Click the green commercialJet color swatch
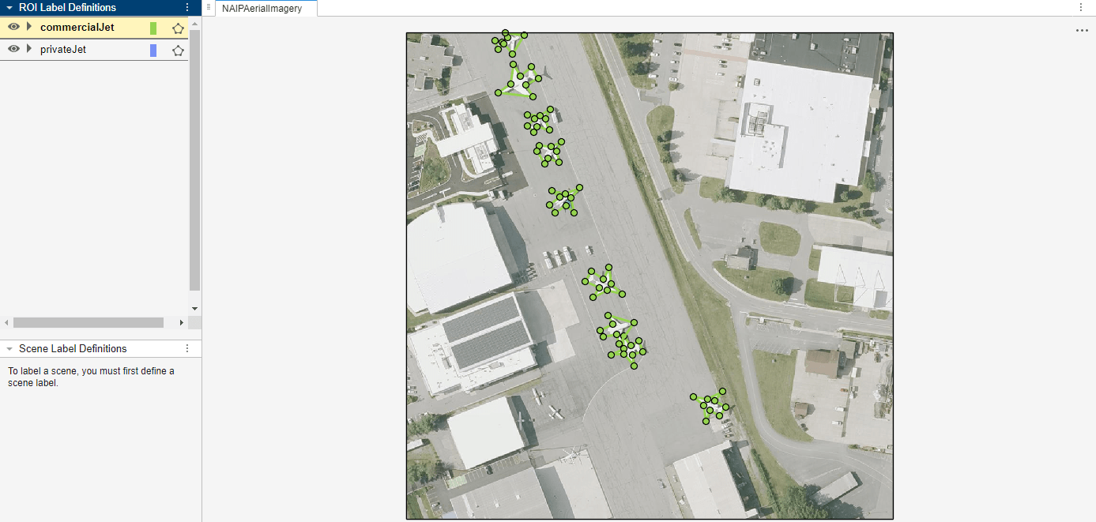 tap(153, 27)
